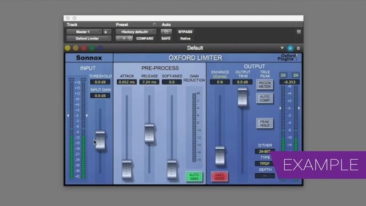Click the input gain fader handle
Image resolution: width=366 pixels, height=206 pixels.
101,140
